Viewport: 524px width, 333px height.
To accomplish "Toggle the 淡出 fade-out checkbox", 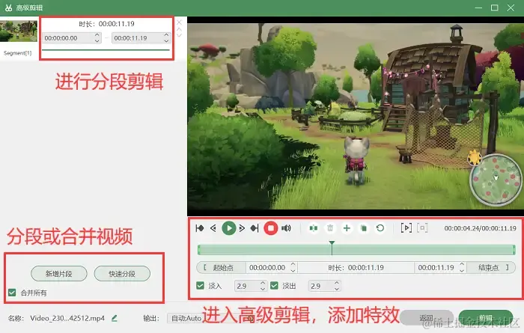I will (x=275, y=286).
